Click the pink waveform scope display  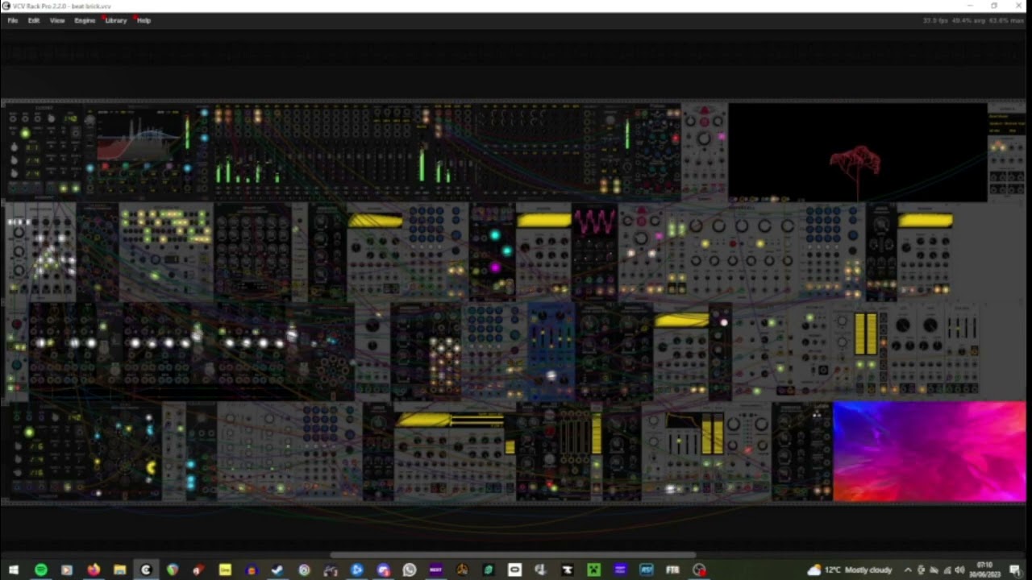coord(594,222)
